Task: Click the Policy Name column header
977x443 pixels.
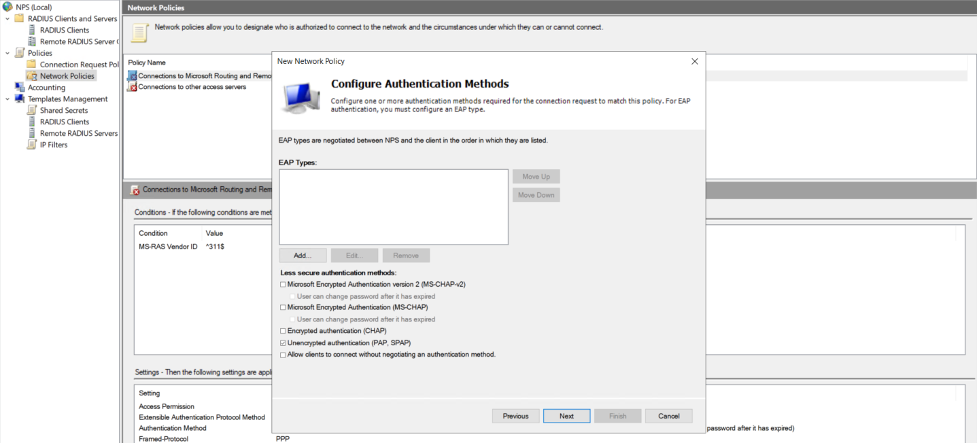Action: tap(147, 63)
